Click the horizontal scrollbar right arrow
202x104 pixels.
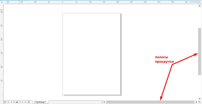[196, 102]
